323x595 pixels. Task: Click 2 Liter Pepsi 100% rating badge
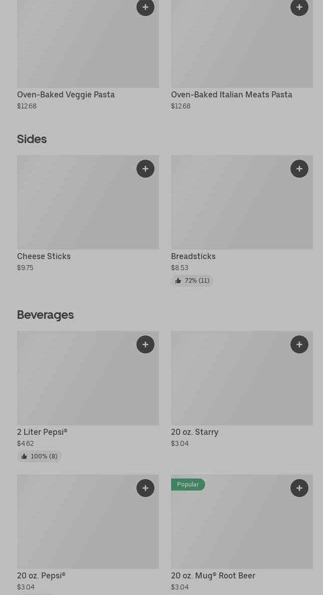[39, 456]
